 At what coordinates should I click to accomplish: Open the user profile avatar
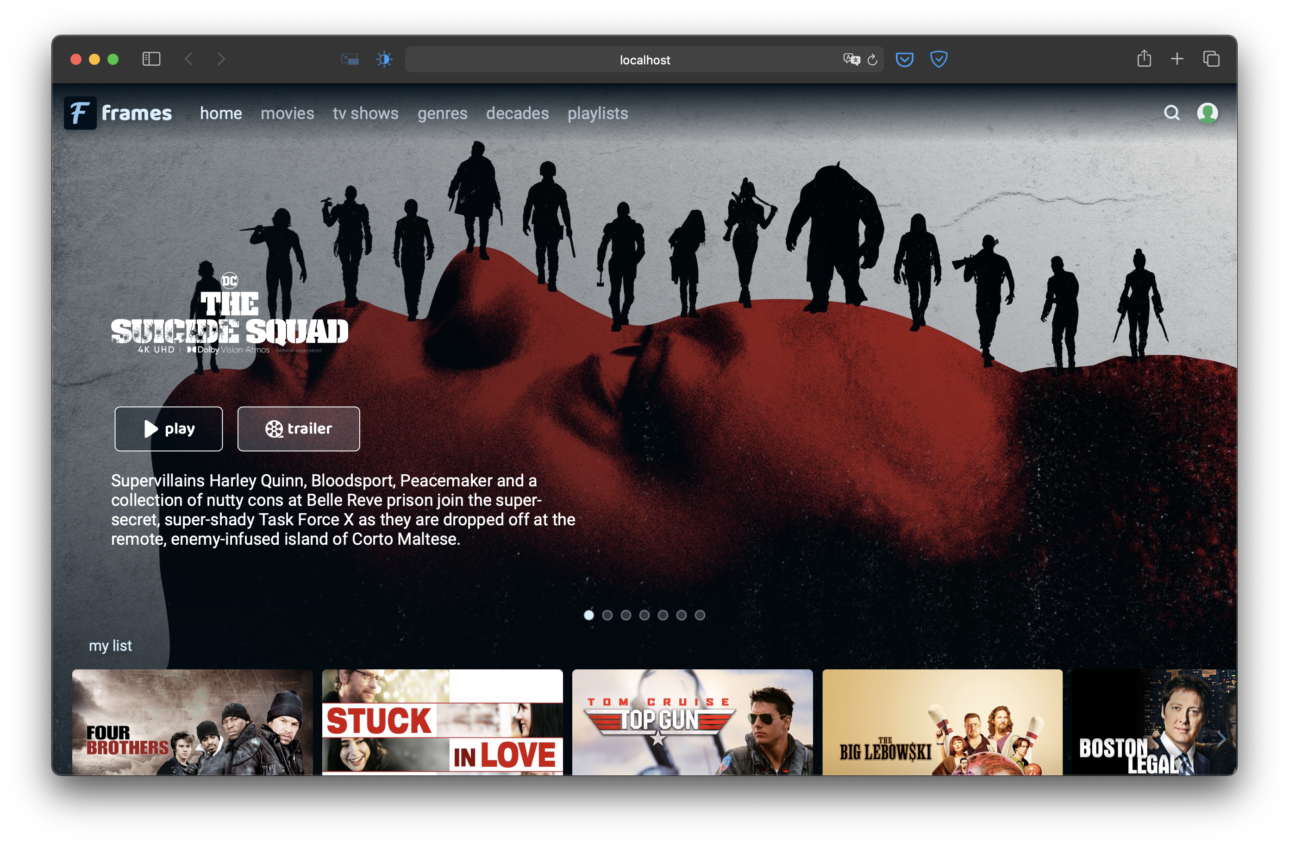pyautogui.click(x=1207, y=113)
